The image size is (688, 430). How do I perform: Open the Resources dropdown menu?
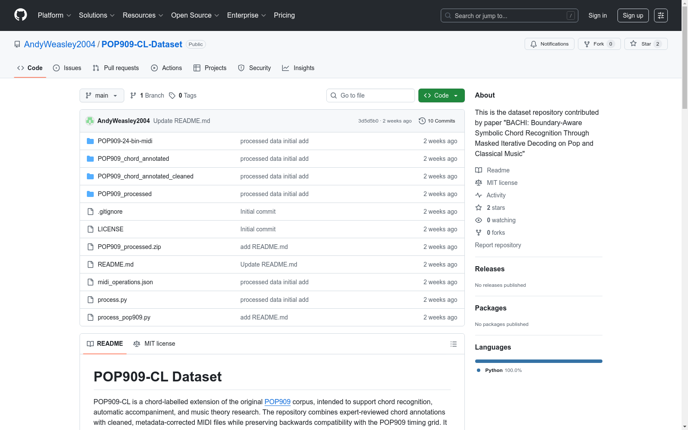pyautogui.click(x=143, y=15)
